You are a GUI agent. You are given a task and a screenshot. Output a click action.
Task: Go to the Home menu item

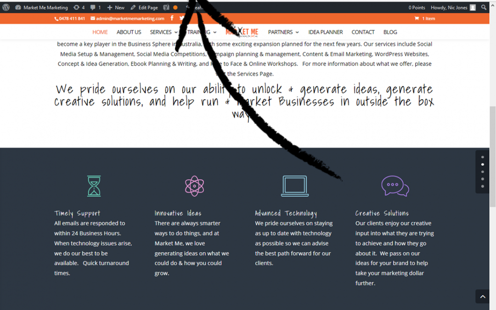point(100,32)
